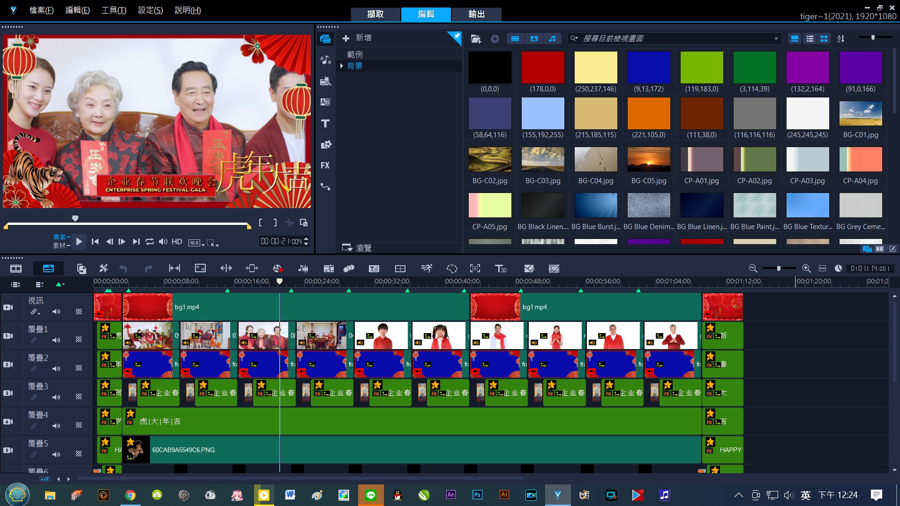Open the sort library clips menu
Screen dimensions: 900x506
[841, 39]
